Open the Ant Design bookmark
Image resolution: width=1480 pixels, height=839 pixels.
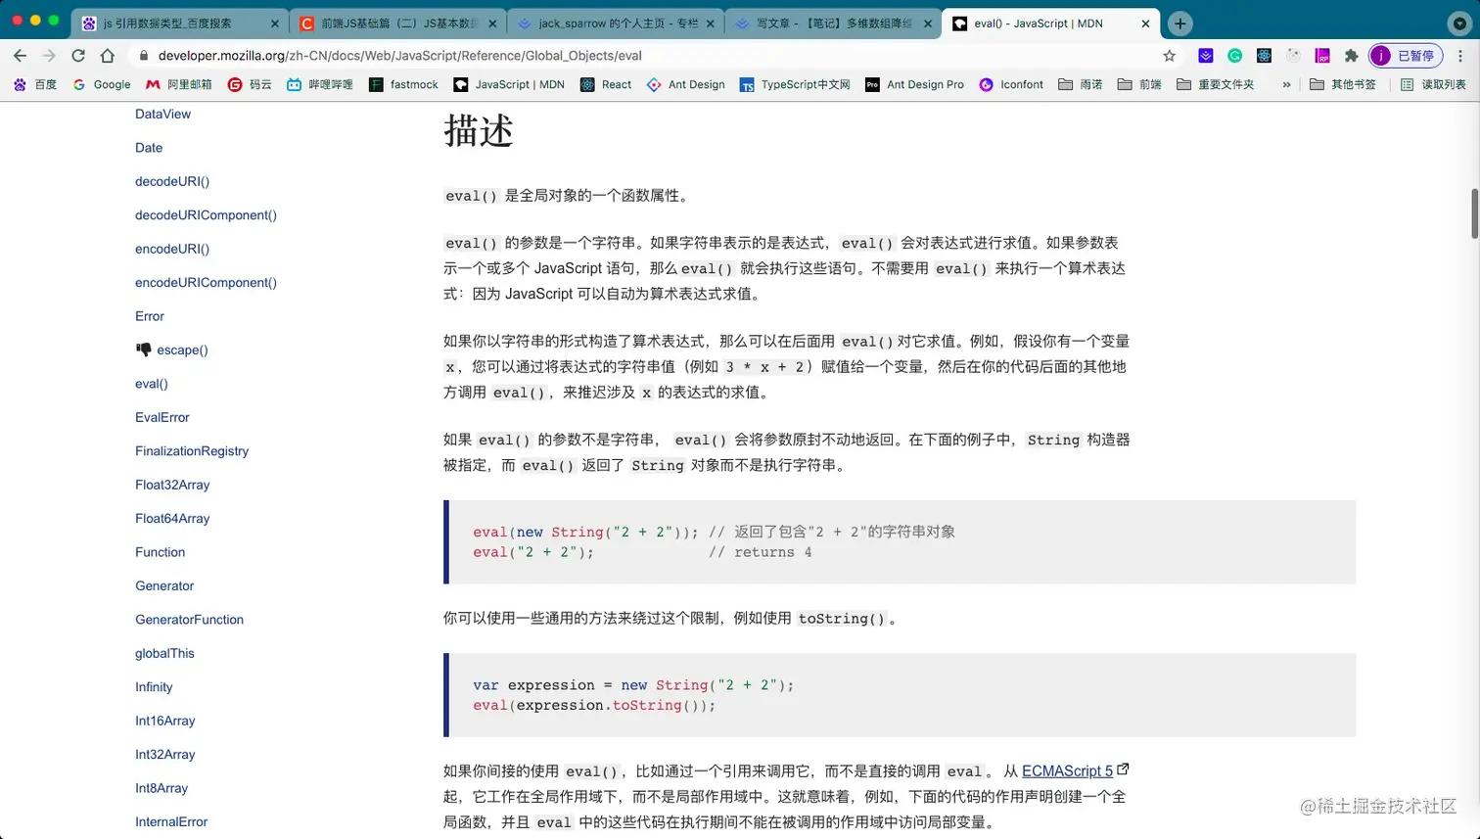[686, 85]
